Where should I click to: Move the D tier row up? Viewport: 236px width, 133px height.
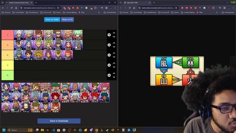[114, 73]
